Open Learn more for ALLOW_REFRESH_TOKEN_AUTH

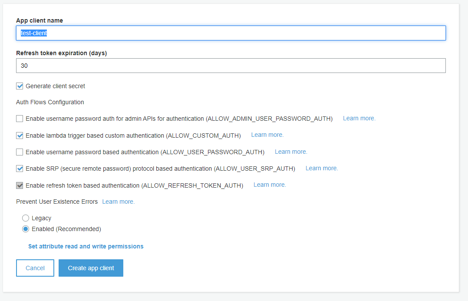coord(270,185)
